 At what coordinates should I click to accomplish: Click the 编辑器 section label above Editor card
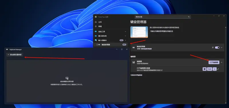(133, 57)
